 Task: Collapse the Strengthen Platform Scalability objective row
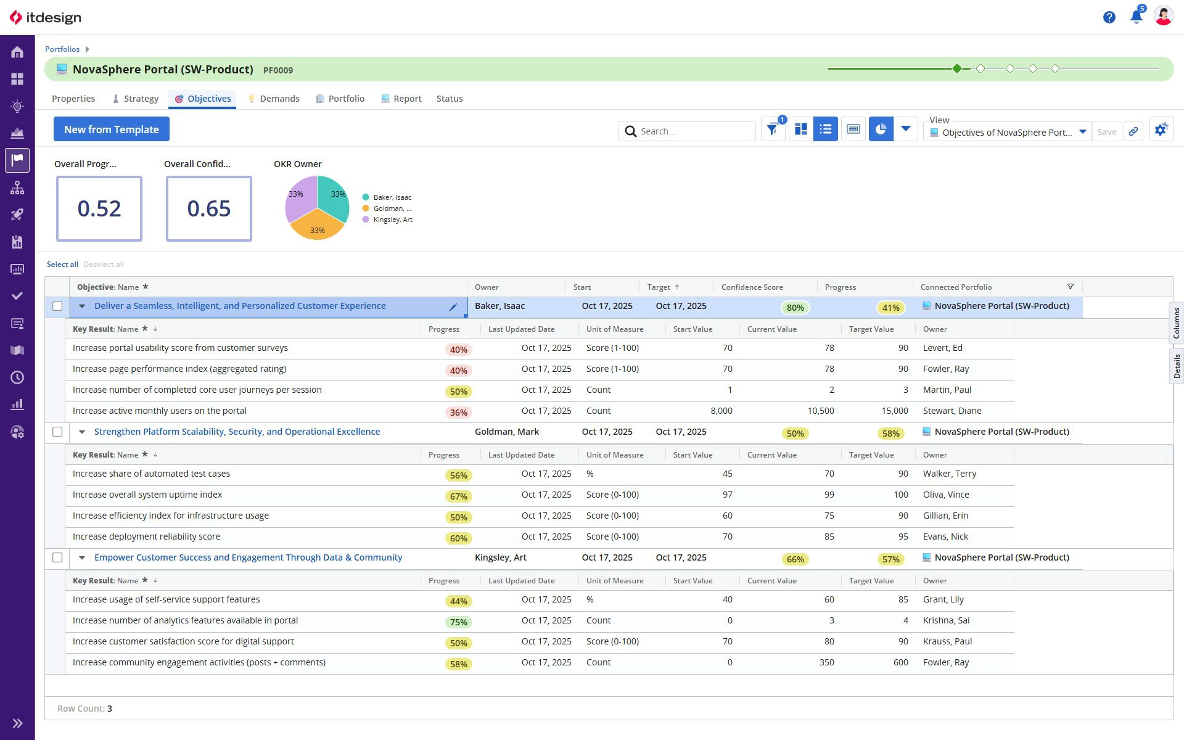coord(82,432)
